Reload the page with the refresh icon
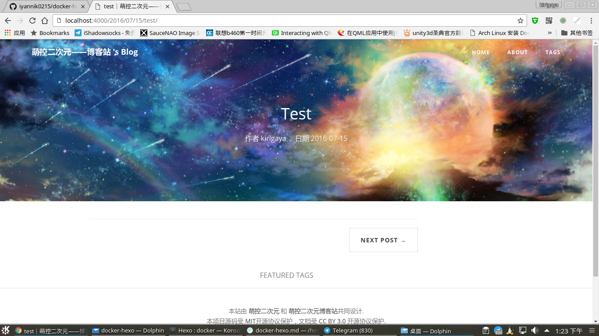 pyautogui.click(x=32, y=21)
